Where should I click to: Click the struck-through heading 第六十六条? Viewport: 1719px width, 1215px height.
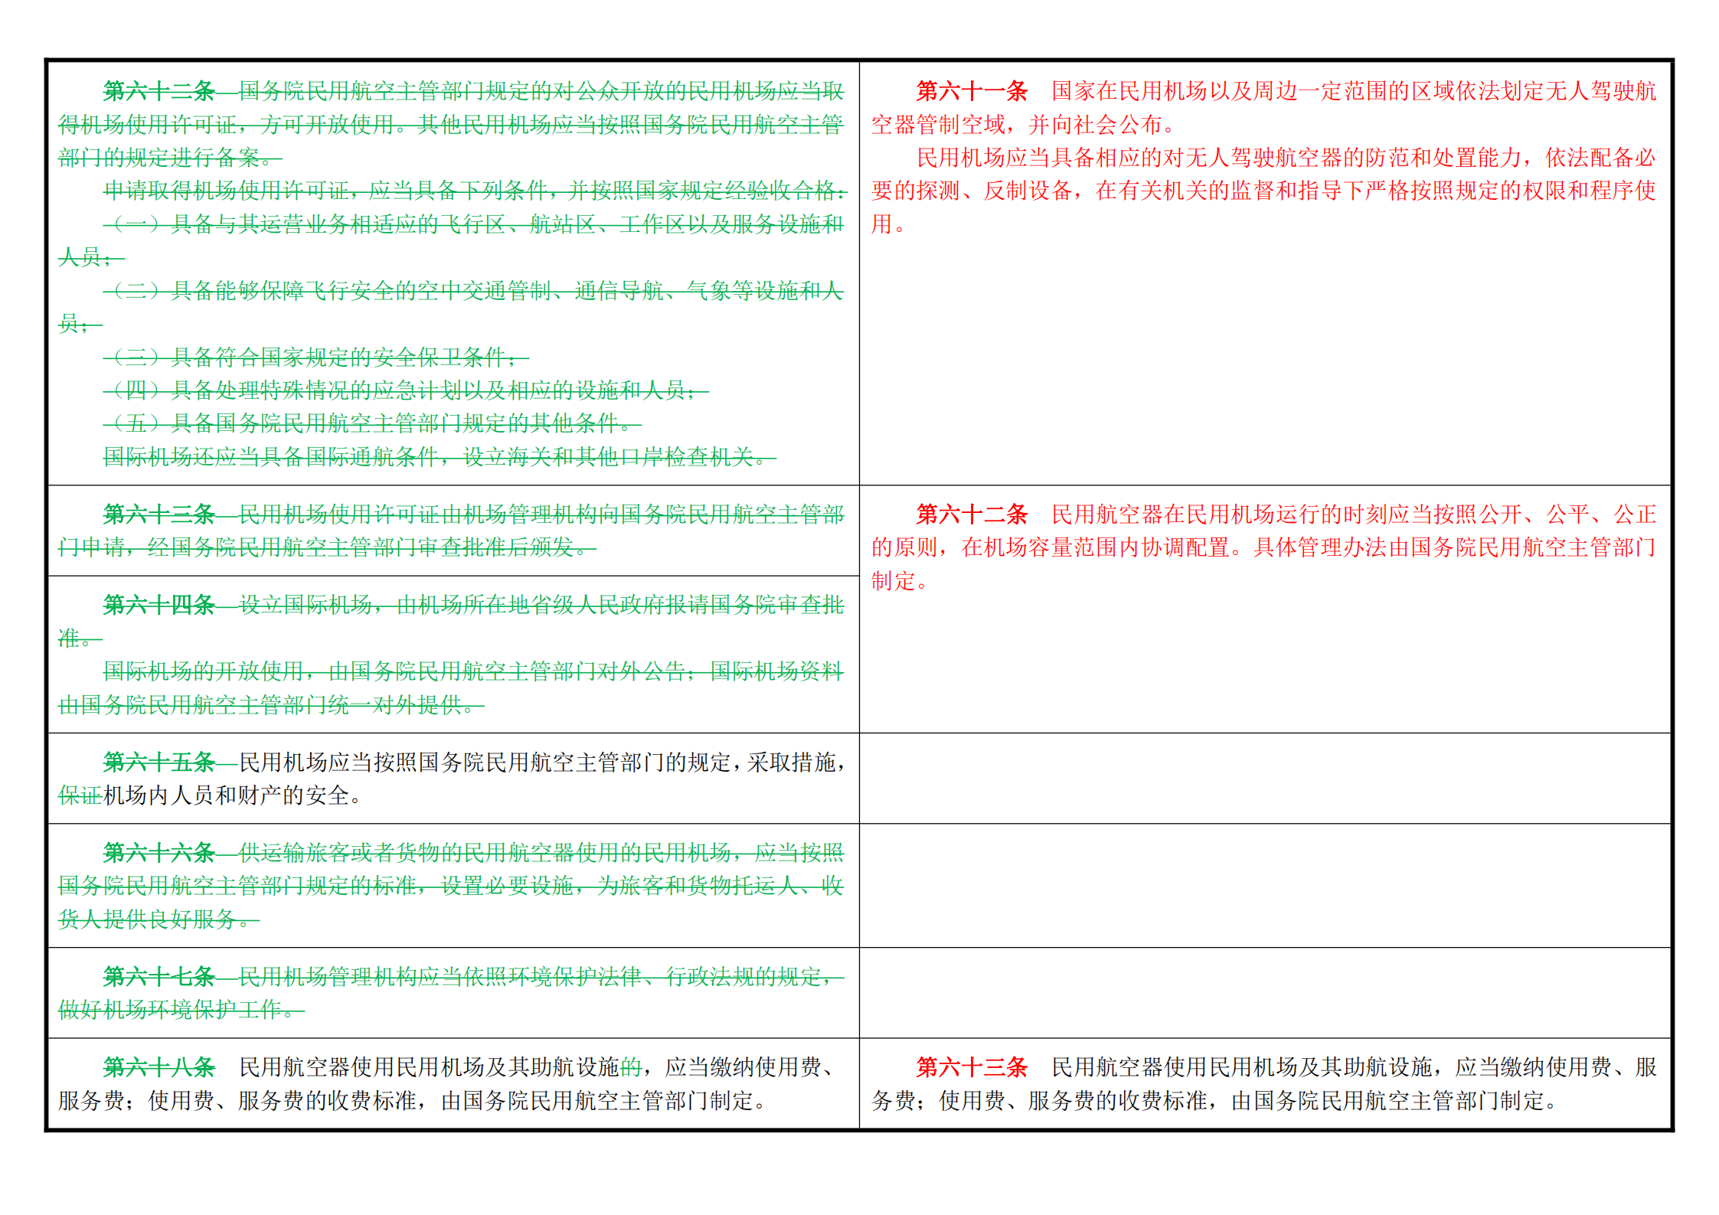point(159,852)
